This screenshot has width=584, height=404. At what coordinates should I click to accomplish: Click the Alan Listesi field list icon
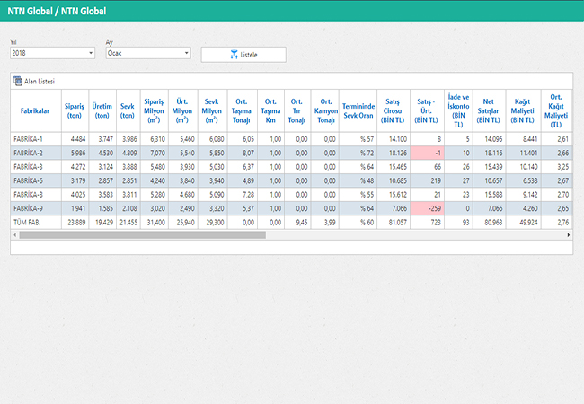point(18,81)
